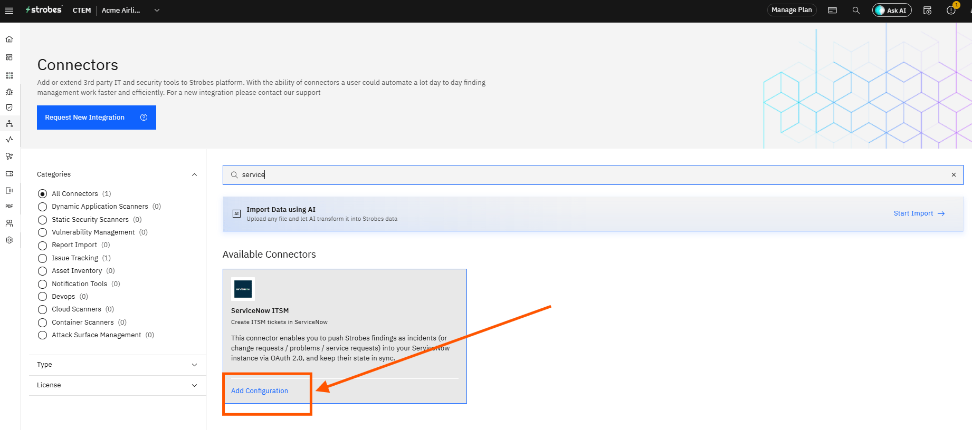
Task: Click the Manage Plan button
Action: 792,10
